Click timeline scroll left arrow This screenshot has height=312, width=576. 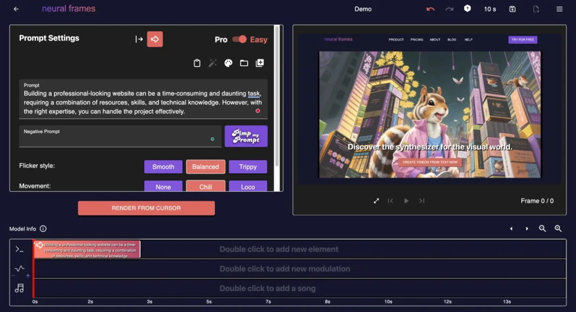click(511, 229)
